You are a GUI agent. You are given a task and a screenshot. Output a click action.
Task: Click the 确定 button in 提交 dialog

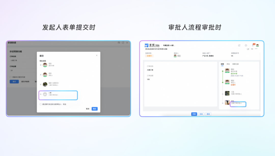click(94, 109)
